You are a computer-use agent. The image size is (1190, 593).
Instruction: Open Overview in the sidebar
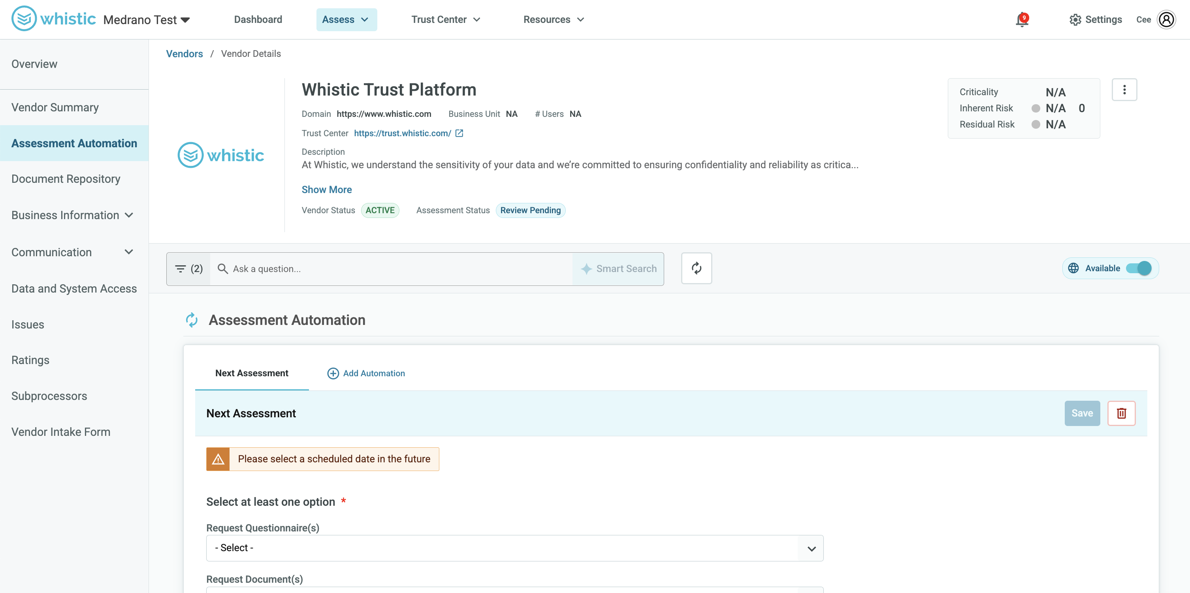[34, 64]
